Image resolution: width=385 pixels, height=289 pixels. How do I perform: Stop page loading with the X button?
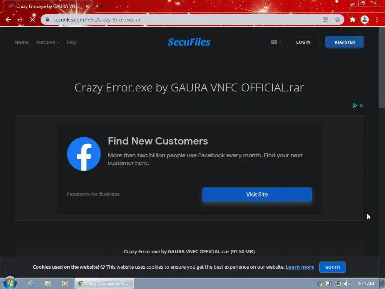(32, 20)
